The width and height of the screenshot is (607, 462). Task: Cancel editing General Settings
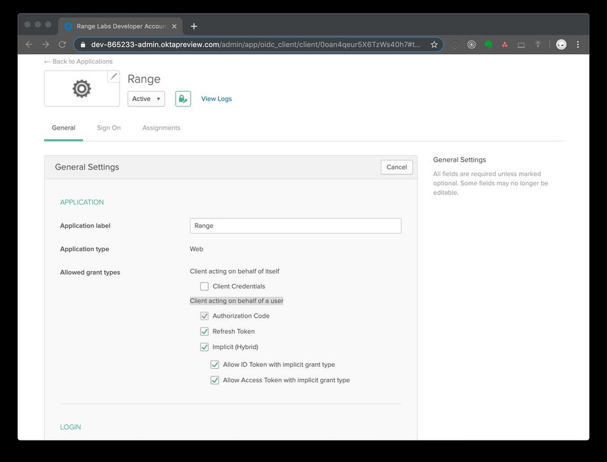coord(396,167)
